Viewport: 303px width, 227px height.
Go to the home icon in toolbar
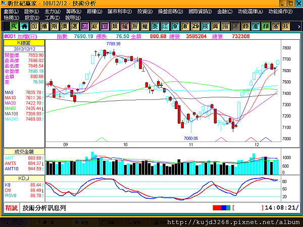24,26
